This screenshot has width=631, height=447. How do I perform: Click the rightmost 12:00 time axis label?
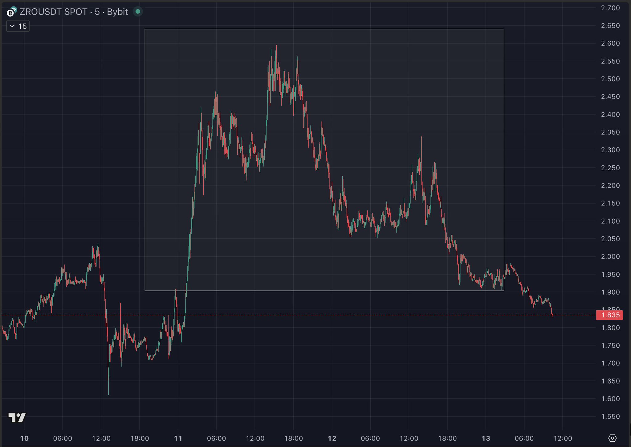click(x=563, y=438)
